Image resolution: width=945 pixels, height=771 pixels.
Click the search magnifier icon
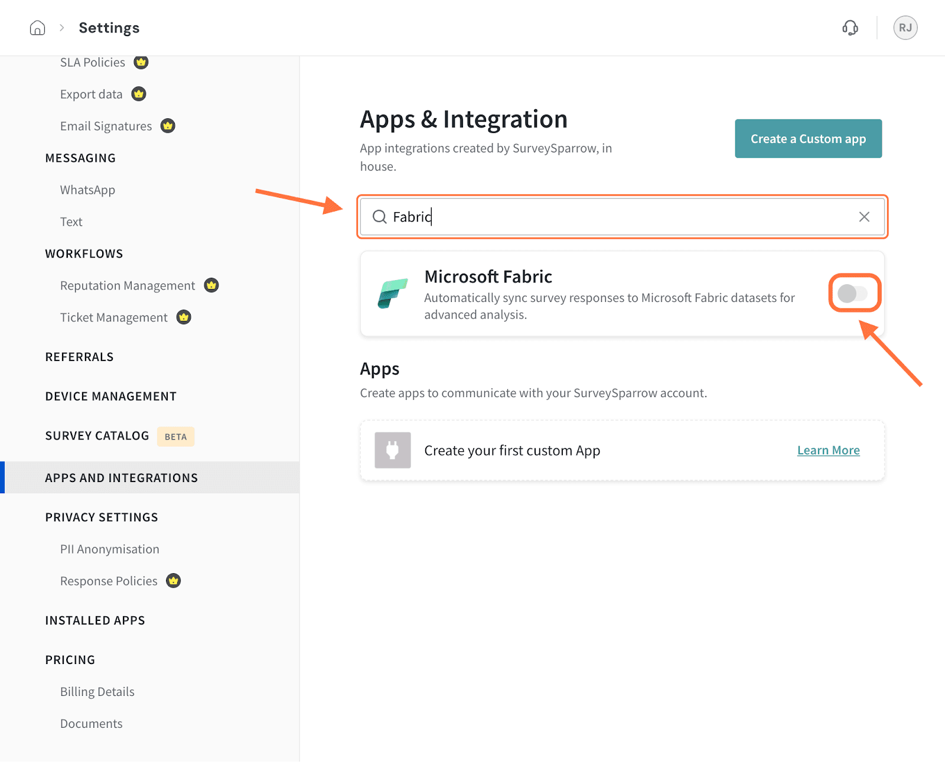pos(379,217)
